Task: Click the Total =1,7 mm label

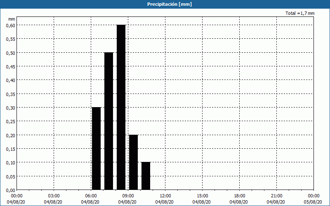Action: pyautogui.click(x=300, y=13)
